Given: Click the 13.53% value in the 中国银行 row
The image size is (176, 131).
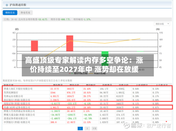Looking at the screenshot, I should click(x=87, y=122).
